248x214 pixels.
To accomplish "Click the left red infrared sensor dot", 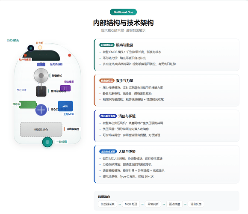I will point(25,55).
